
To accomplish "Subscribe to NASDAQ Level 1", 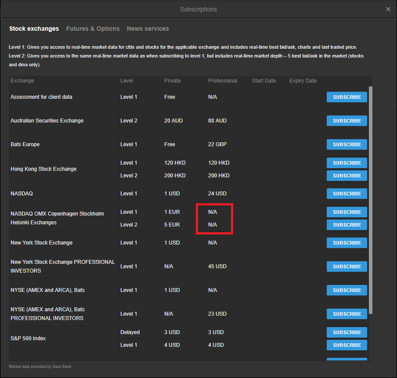I will (346, 194).
